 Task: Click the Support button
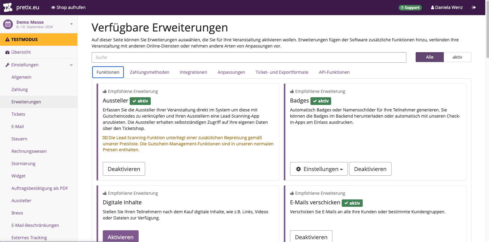click(x=410, y=7)
